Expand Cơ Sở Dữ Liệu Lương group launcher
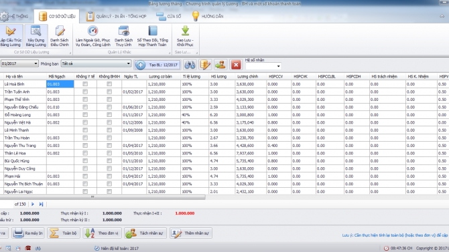The image size is (449, 252). (x=70, y=53)
